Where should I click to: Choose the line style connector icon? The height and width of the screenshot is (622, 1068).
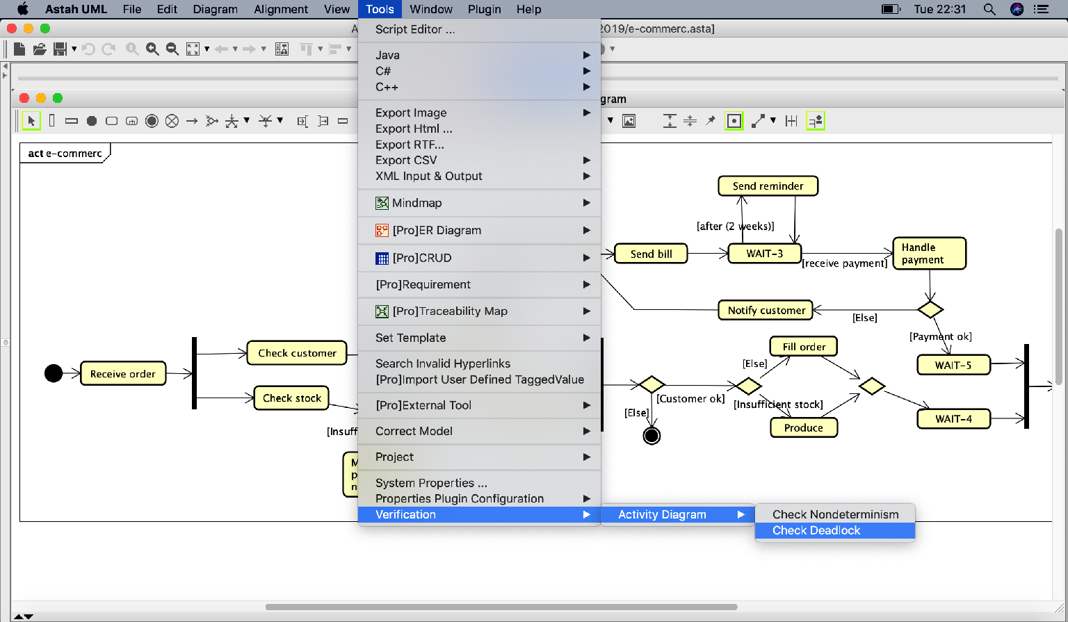[758, 121]
